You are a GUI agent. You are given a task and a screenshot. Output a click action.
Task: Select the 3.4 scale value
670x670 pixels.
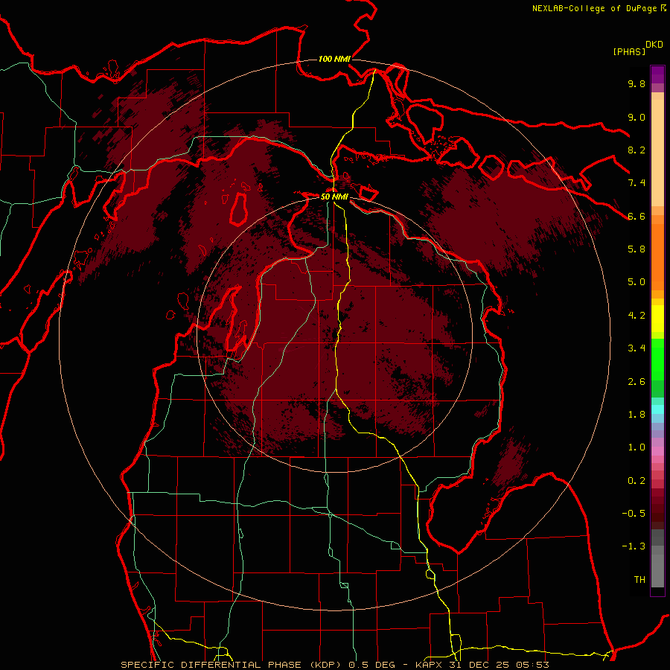(636, 348)
